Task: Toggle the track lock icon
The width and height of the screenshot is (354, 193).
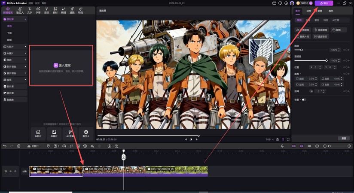Action: [x=6, y=171]
